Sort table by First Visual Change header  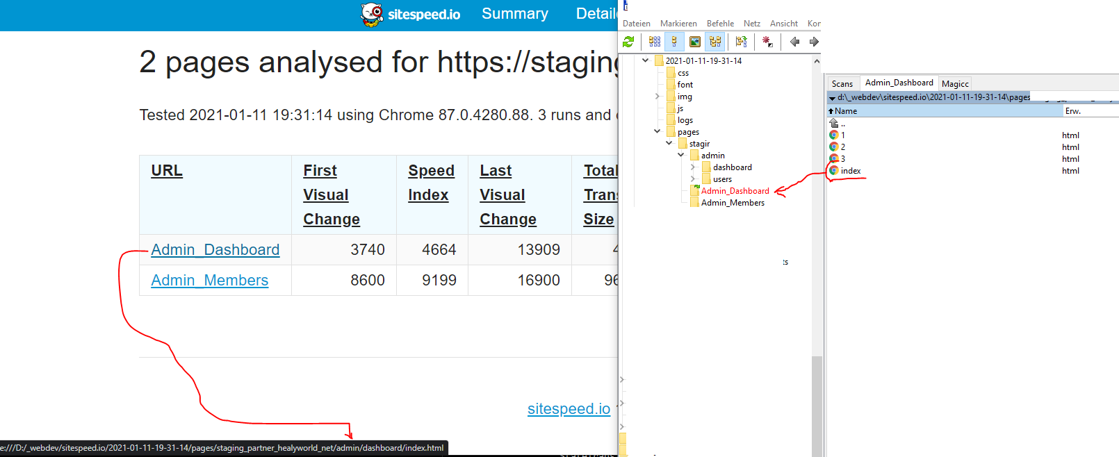332,195
